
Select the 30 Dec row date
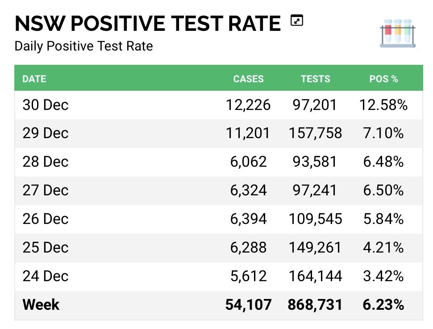click(46, 105)
